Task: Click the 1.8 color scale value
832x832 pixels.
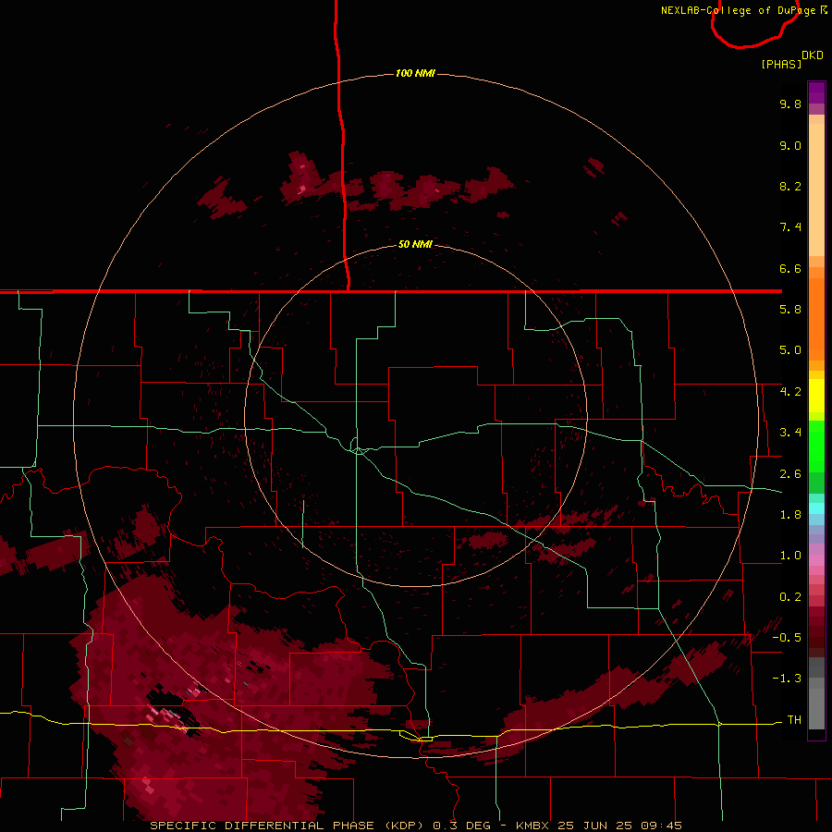Action: point(790,515)
